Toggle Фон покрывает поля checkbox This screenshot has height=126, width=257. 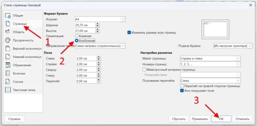tap(182, 90)
